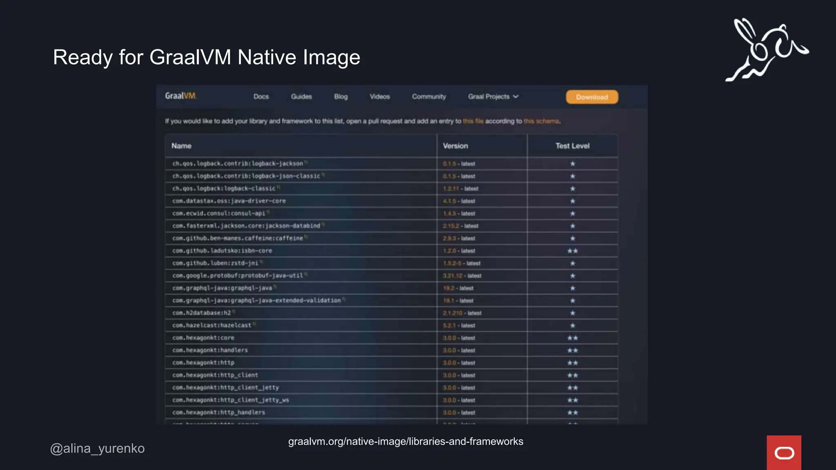
Task: Select com.fasterxml.jackson.core:jackson-databind entry
Action: pyautogui.click(x=246, y=226)
